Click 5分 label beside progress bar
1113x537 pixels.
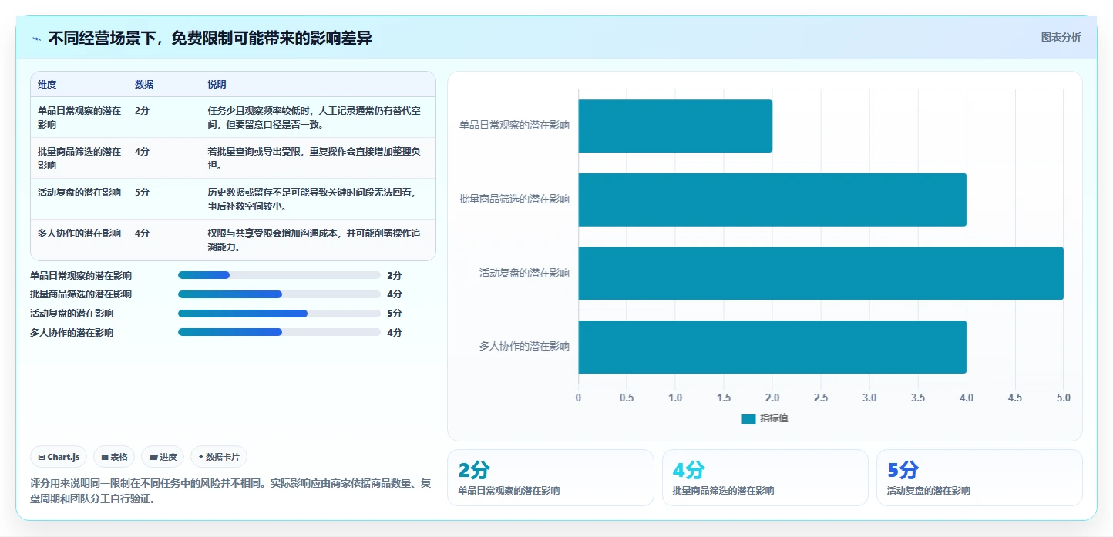pyautogui.click(x=395, y=314)
